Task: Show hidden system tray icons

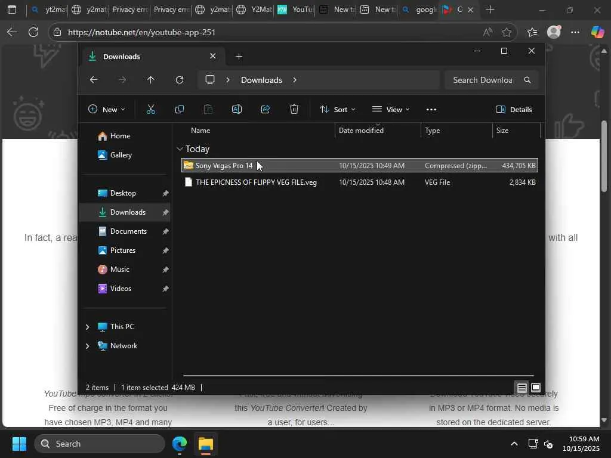Action: 514,444
